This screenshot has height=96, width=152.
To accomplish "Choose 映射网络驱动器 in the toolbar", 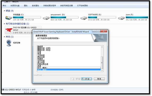I will point(66,6).
